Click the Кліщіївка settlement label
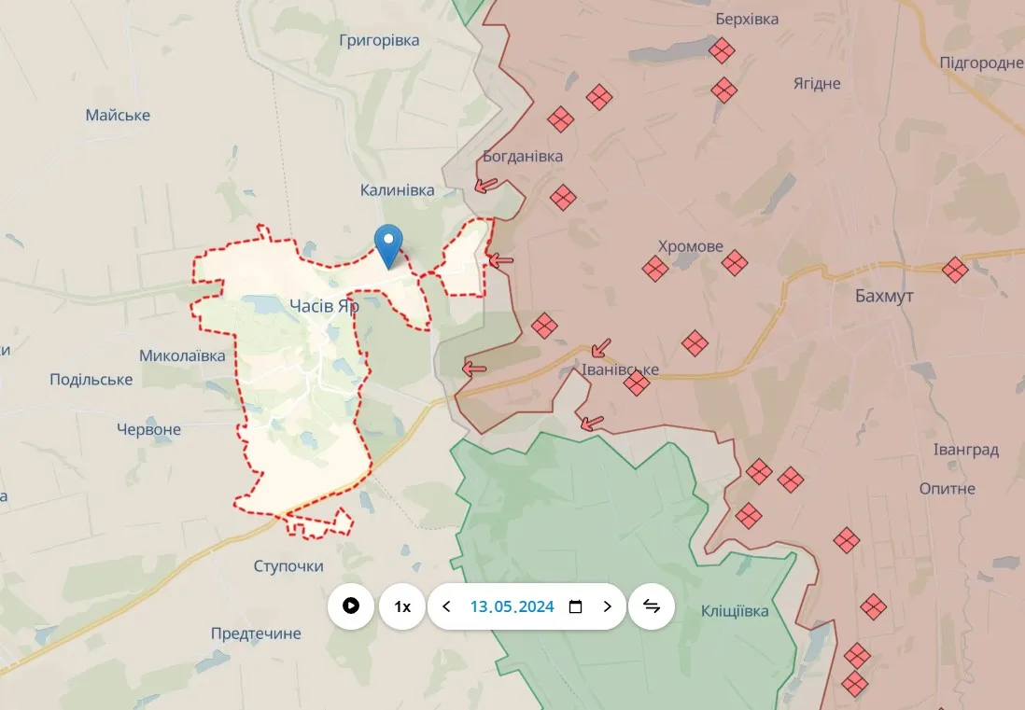Image resolution: width=1025 pixels, height=710 pixels. click(735, 611)
